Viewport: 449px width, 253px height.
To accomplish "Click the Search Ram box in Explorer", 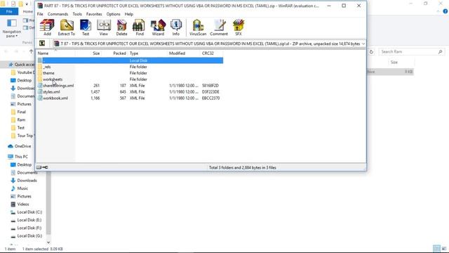I will pyautogui.click(x=412, y=51).
